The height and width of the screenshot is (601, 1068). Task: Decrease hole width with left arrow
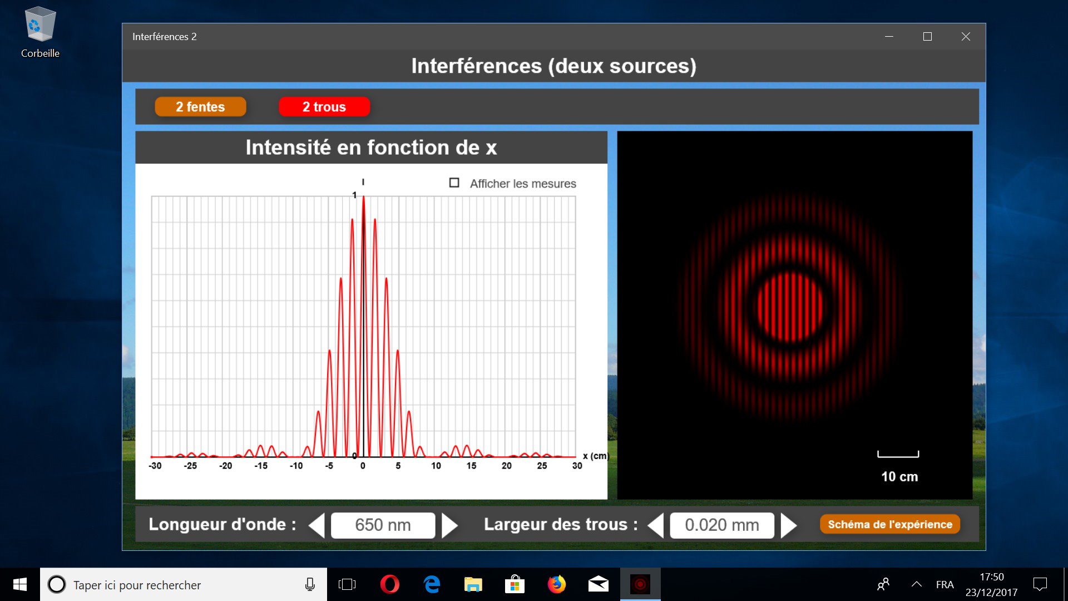[656, 525]
